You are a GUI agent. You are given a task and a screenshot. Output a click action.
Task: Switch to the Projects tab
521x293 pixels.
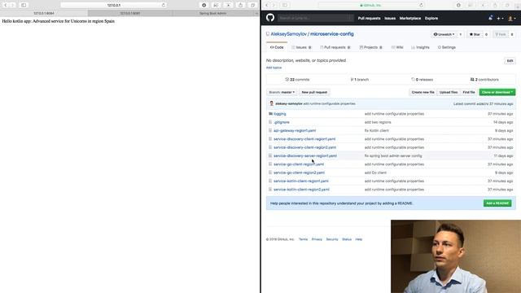pos(370,47)
